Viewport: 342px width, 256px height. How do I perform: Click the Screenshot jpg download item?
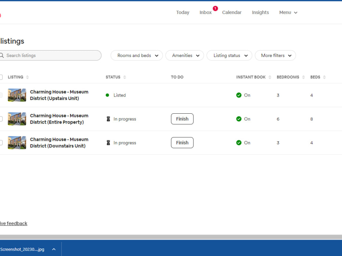tap(22, 249)
